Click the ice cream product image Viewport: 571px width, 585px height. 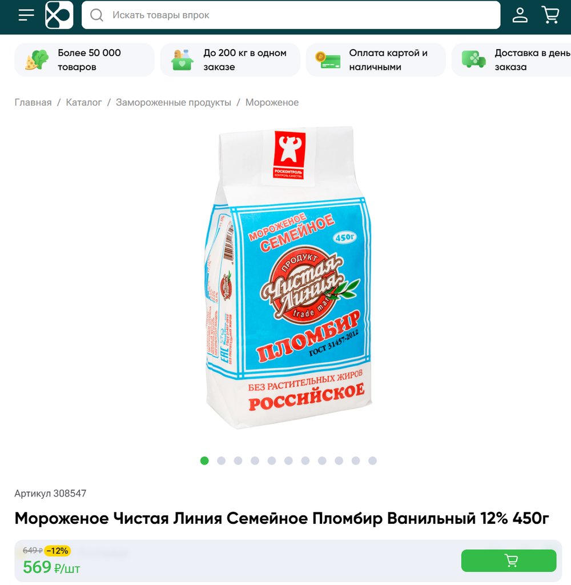click(x=288, y=277)
